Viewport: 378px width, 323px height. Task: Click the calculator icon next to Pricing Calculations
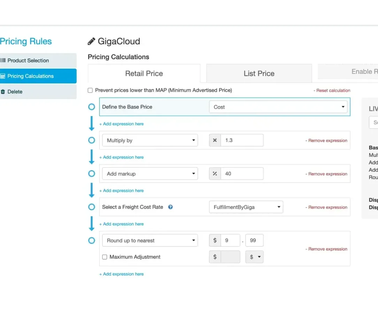3,76
